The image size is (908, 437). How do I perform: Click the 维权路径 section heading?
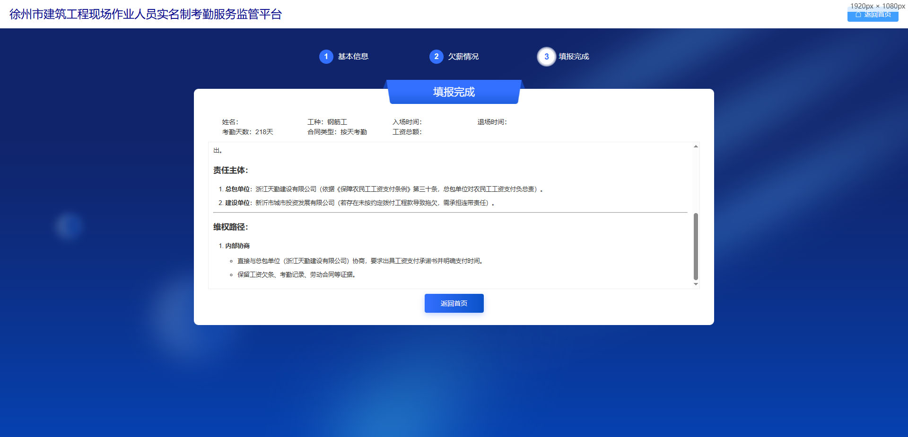click(x=230, y=227)
